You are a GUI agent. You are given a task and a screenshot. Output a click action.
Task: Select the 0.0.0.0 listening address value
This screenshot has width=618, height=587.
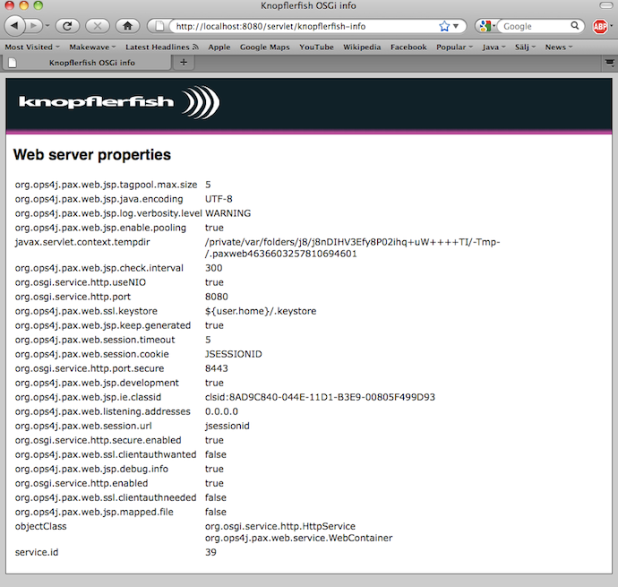coord(221,411)
